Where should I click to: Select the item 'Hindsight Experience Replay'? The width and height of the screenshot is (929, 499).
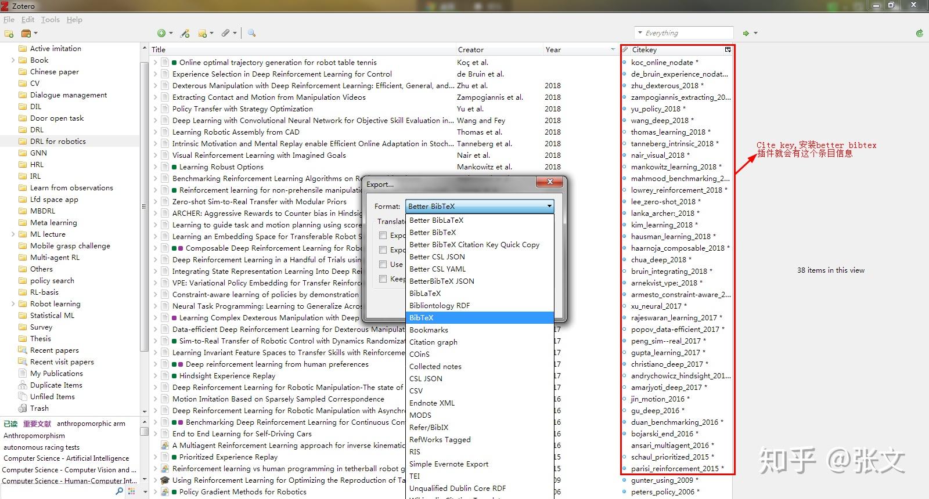227,376
